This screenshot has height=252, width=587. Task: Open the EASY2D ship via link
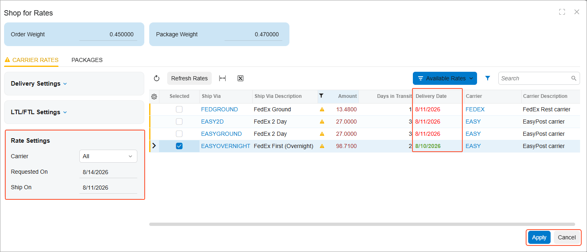212,122
